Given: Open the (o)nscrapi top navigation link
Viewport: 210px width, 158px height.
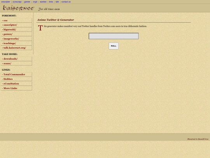Looking at the screenshot, I should point(17,2).
